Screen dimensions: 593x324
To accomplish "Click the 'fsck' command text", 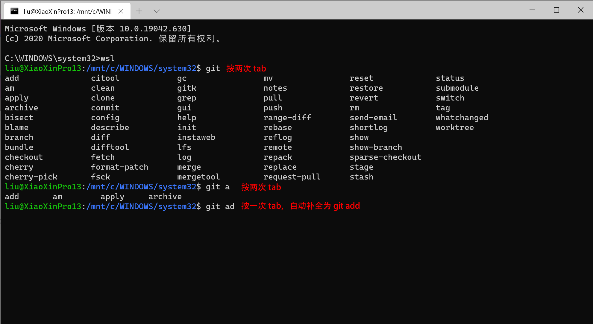I will [101, 177].
